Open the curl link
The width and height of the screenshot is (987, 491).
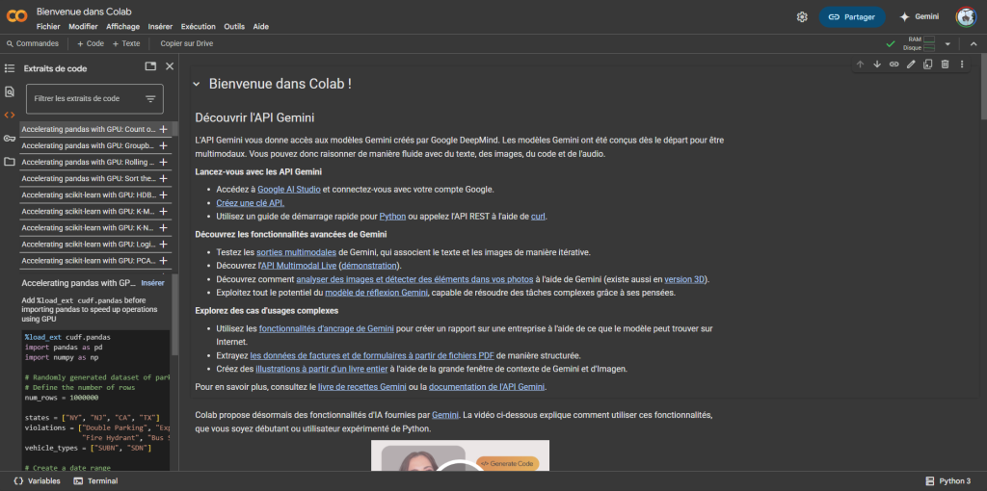click(538, 217)
